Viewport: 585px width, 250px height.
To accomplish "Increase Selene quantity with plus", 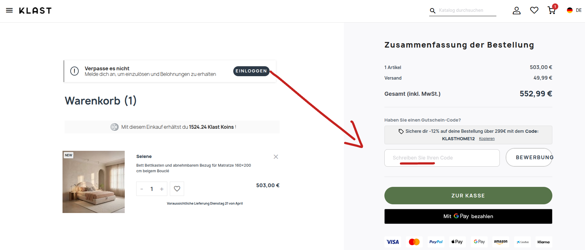I will pos(162,189).
